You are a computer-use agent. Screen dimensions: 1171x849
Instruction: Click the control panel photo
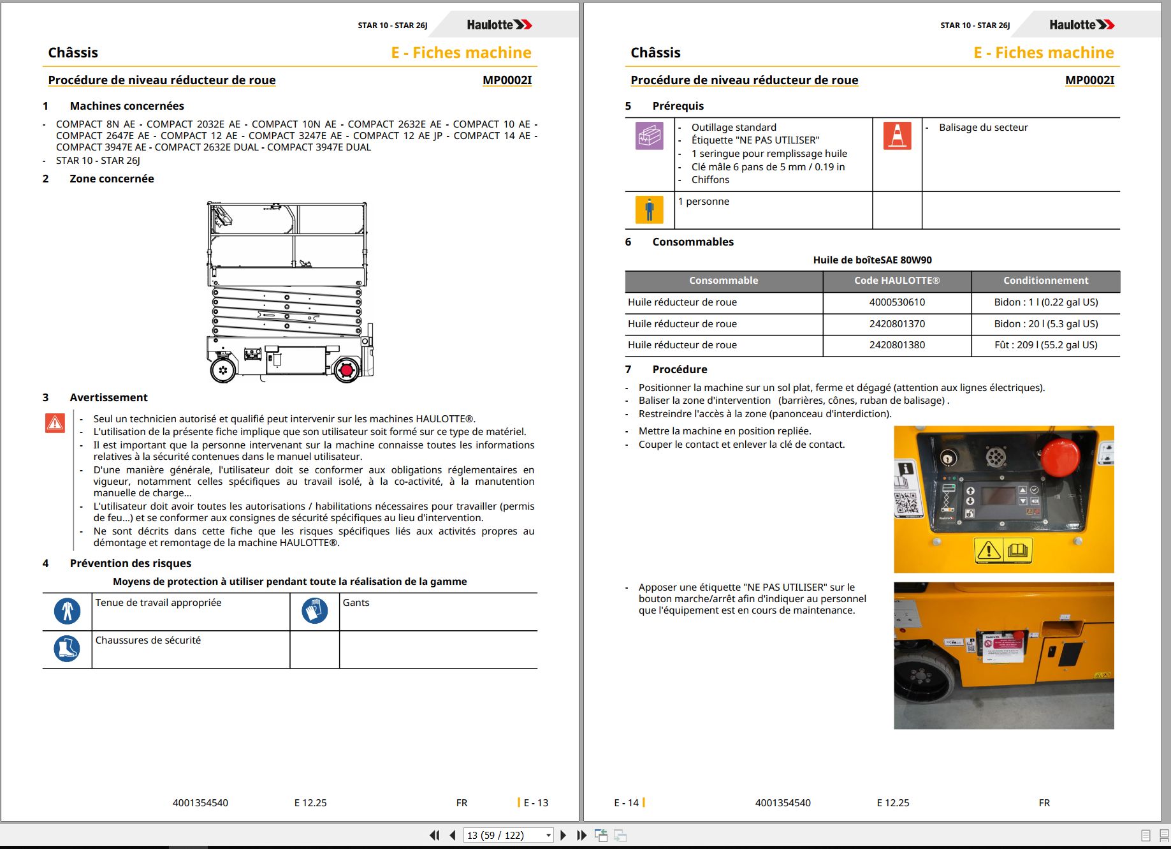pyautogui.click(x=1004, y=499)
